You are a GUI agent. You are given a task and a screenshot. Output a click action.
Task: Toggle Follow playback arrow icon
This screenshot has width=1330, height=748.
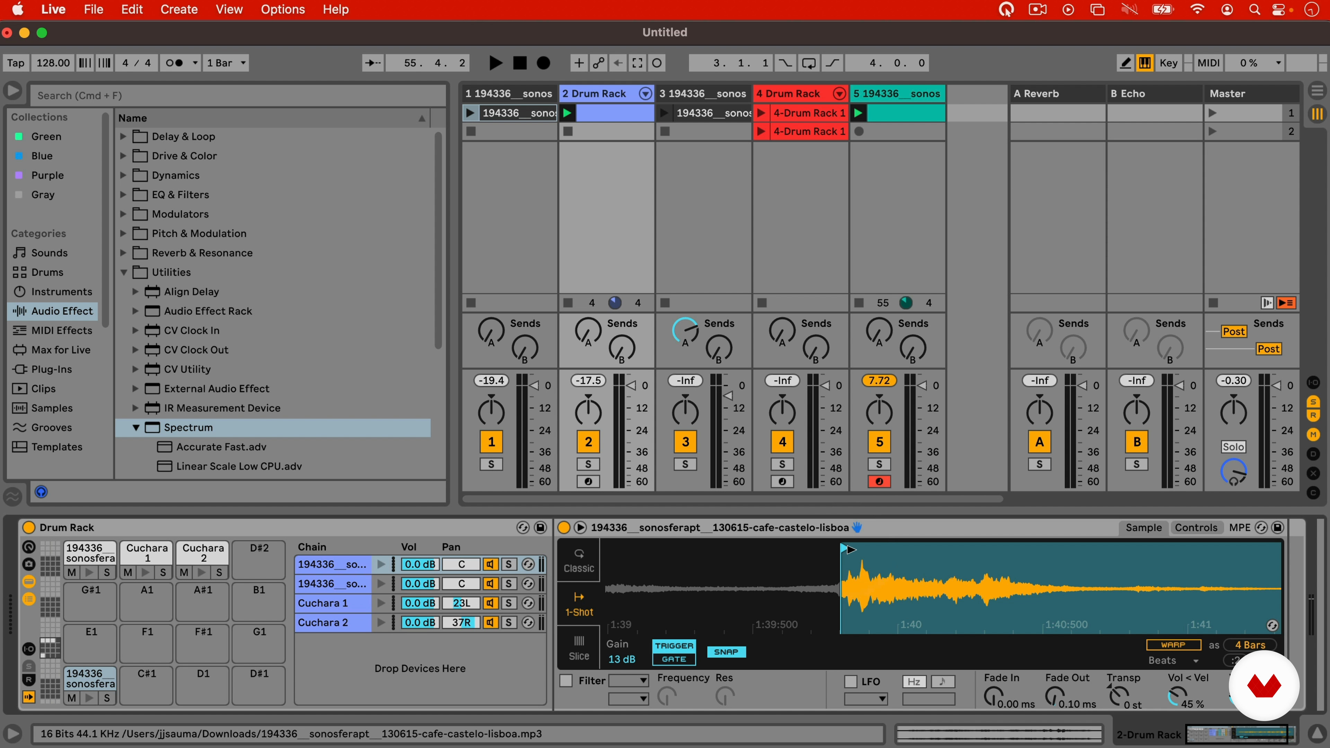click(372, 63)
